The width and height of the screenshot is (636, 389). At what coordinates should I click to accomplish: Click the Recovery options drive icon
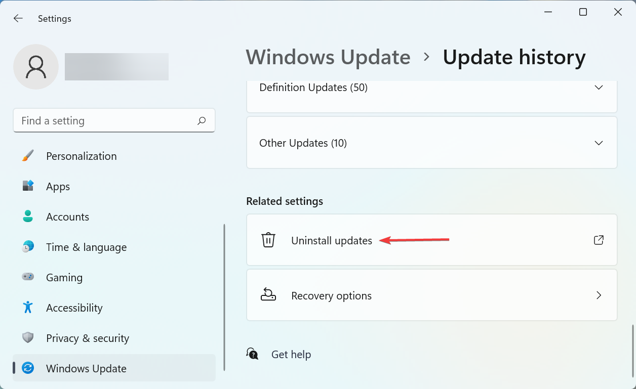[268, 295]
